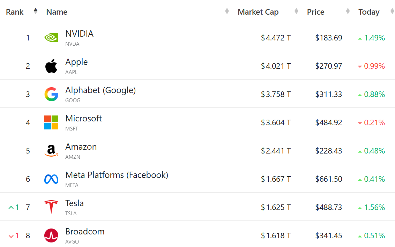
Task: Open the Alphabet (Google) company link
Action: (x=100, y=90)
